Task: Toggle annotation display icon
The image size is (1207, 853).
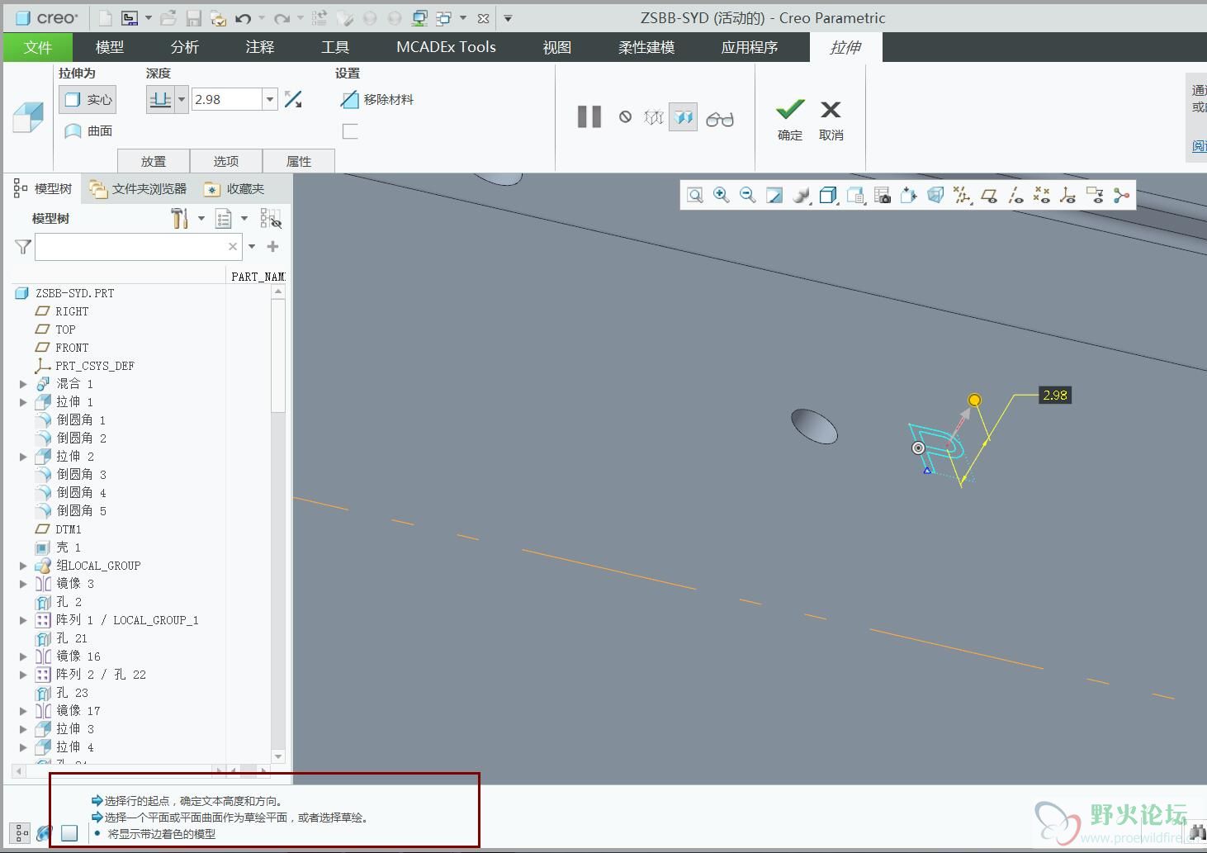Action: [1095, 196]
